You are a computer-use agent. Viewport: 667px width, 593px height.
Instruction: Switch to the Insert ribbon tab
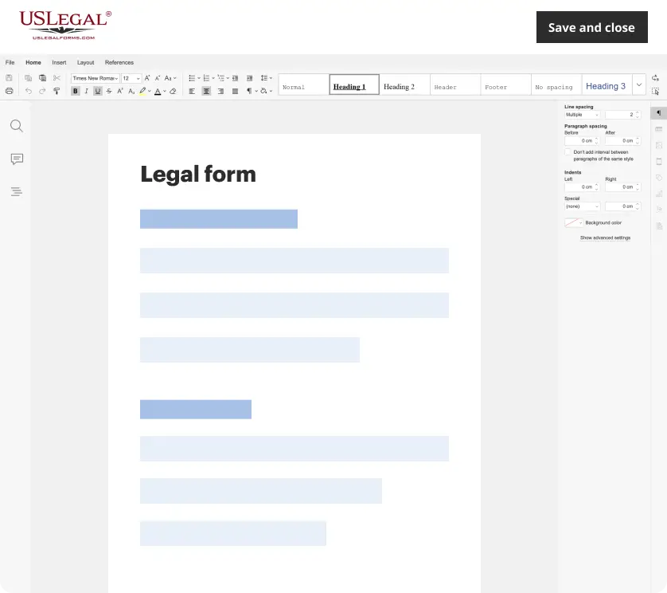(x=58, y=62)
